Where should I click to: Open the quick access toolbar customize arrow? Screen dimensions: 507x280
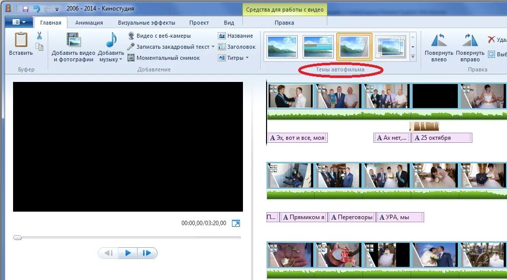57,10
